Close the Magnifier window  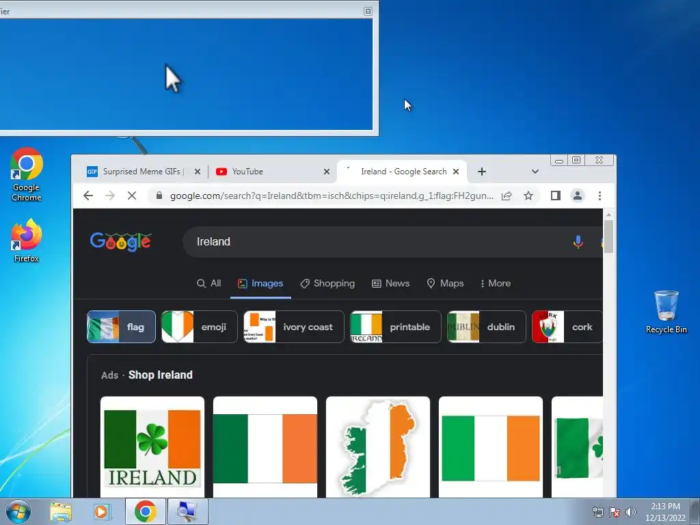click(368, 11)
